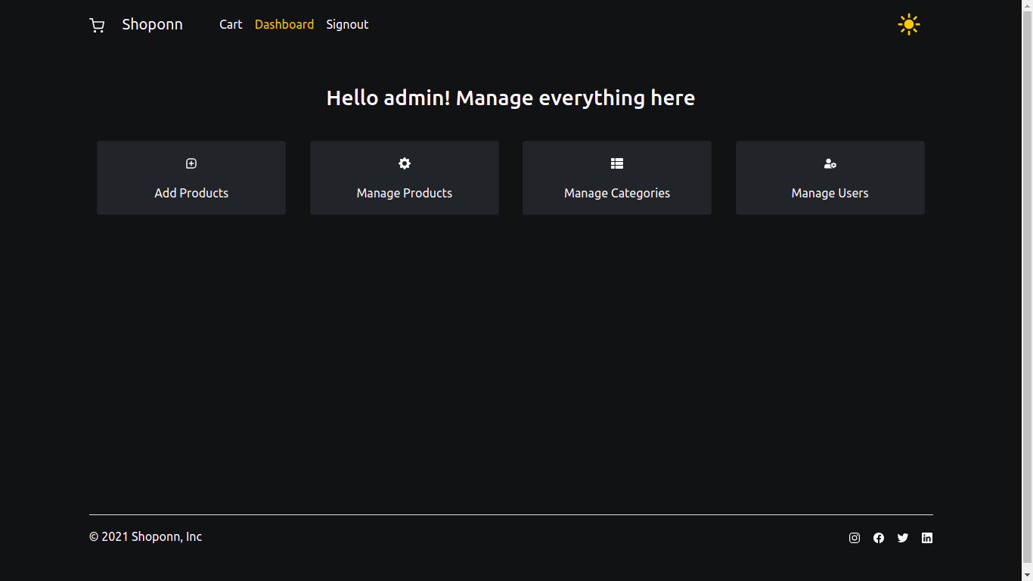Click the gear icon for Manage Products
The width and height of the screenshot is (1033, 581).
(405, 163)
